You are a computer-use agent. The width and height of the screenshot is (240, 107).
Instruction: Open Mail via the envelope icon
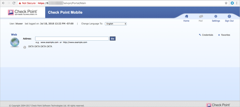point(201,16)
